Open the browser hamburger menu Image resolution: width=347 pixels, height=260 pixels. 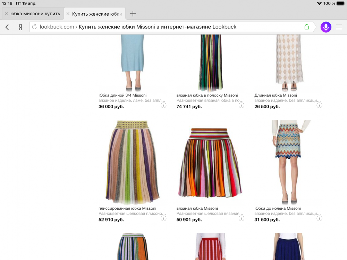pos(339,27)
